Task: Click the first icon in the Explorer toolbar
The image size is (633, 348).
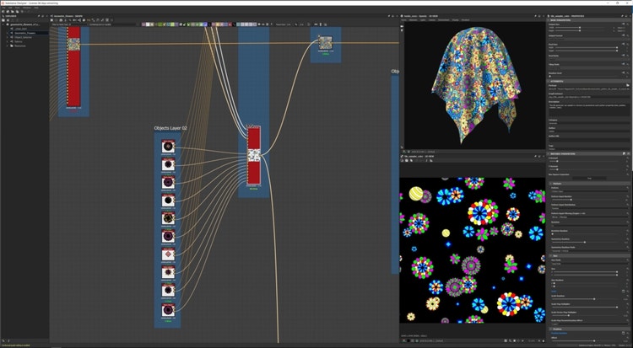Action: click(3, 21)
